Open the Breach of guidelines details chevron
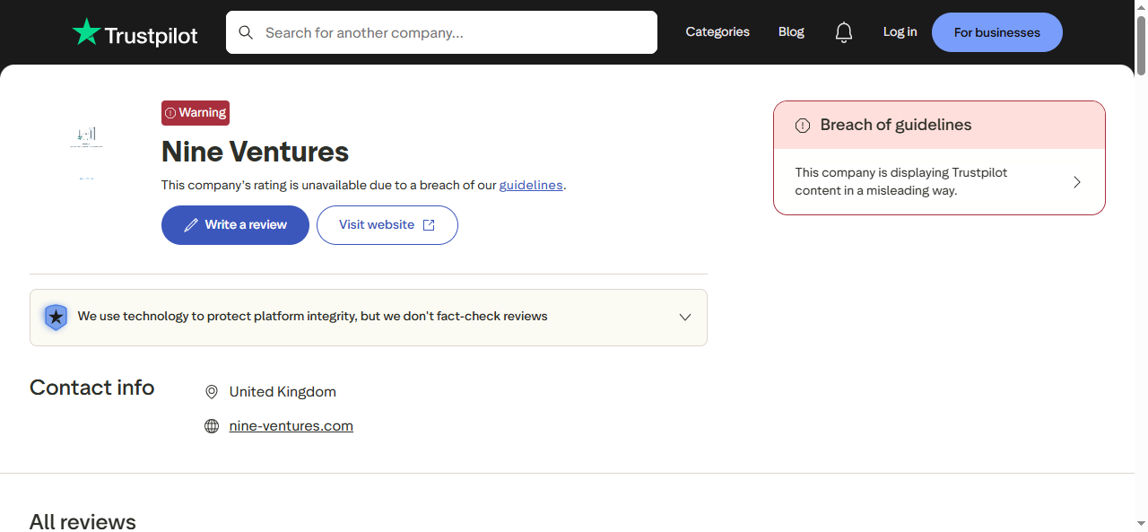The width and height of the screenshot is (1148, 532). 1076,181
